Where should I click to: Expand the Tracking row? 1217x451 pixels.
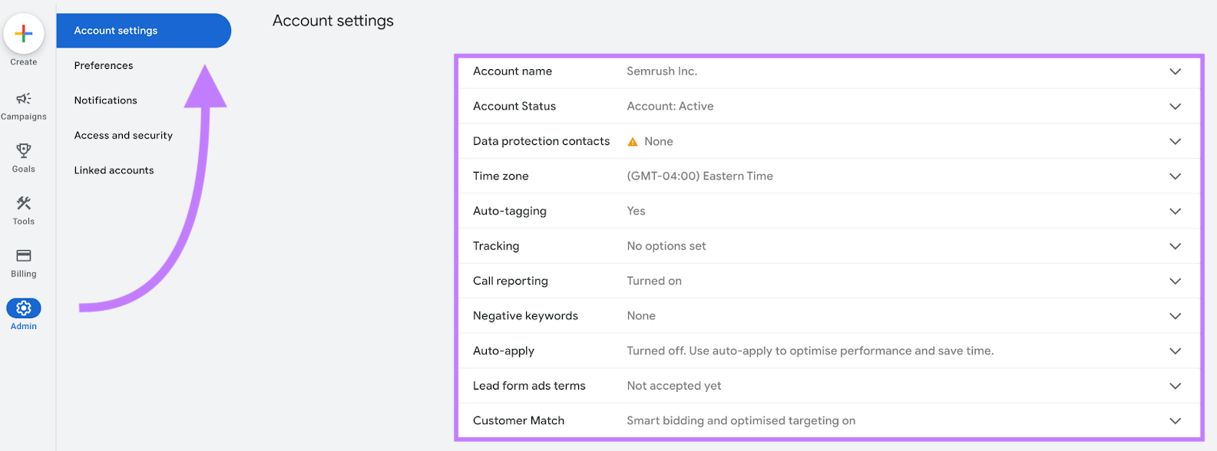coord(1175,245)
